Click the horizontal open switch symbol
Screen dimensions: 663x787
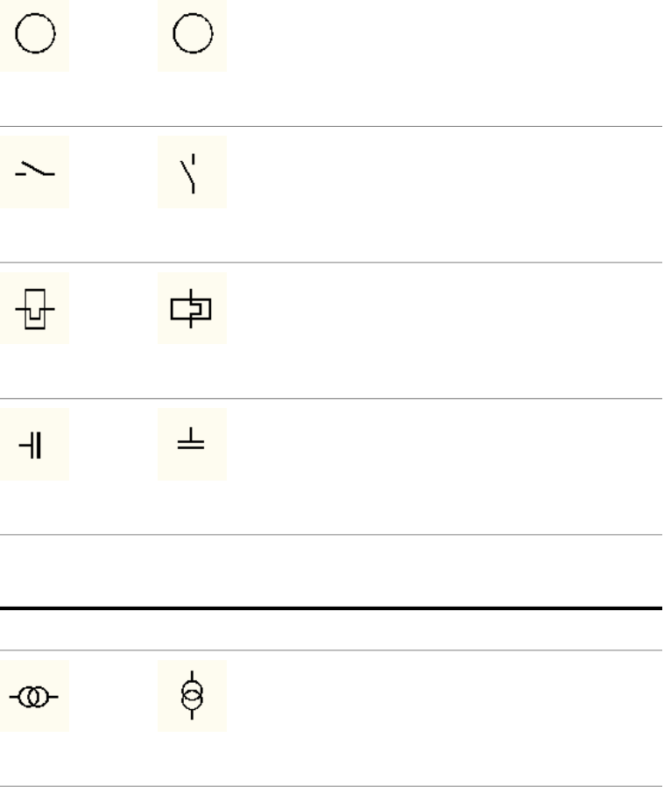coord(34,172)
